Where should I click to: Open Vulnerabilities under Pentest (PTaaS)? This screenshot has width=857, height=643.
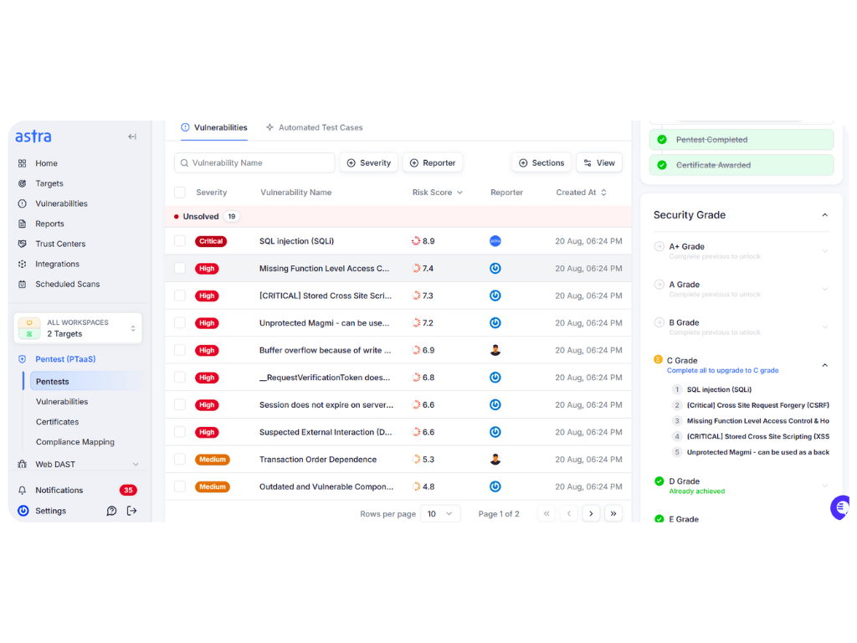[62, 402]
